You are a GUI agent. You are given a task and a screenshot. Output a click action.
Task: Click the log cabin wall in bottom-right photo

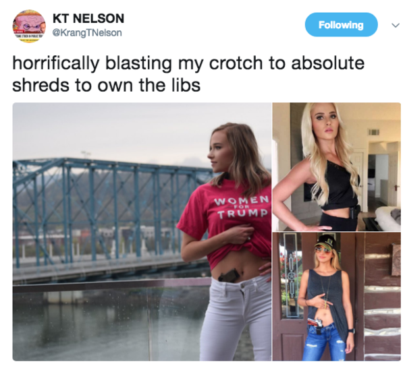coord(382,297)
